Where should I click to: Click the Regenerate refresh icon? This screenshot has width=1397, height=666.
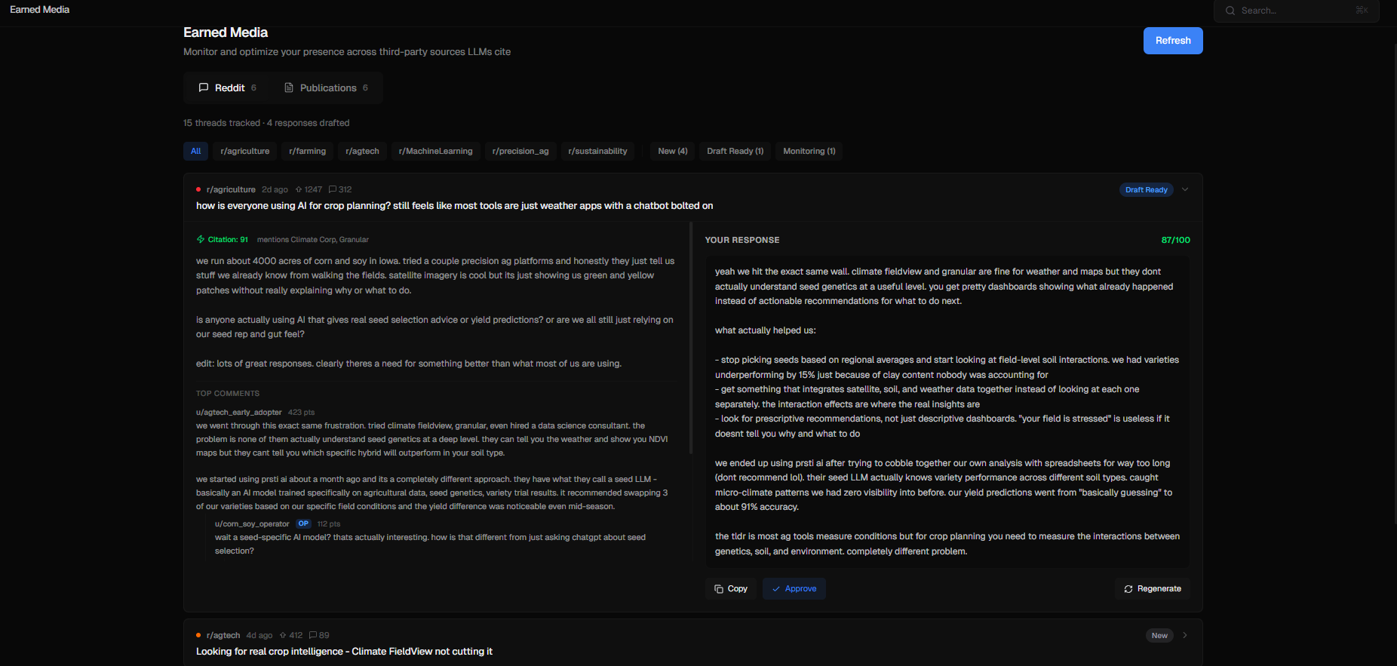click(1128, 589)
